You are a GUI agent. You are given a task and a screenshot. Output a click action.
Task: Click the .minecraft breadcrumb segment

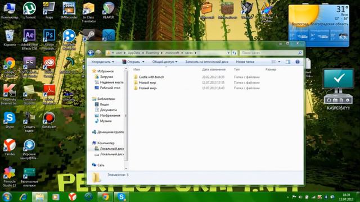click(x=172, y=53)
